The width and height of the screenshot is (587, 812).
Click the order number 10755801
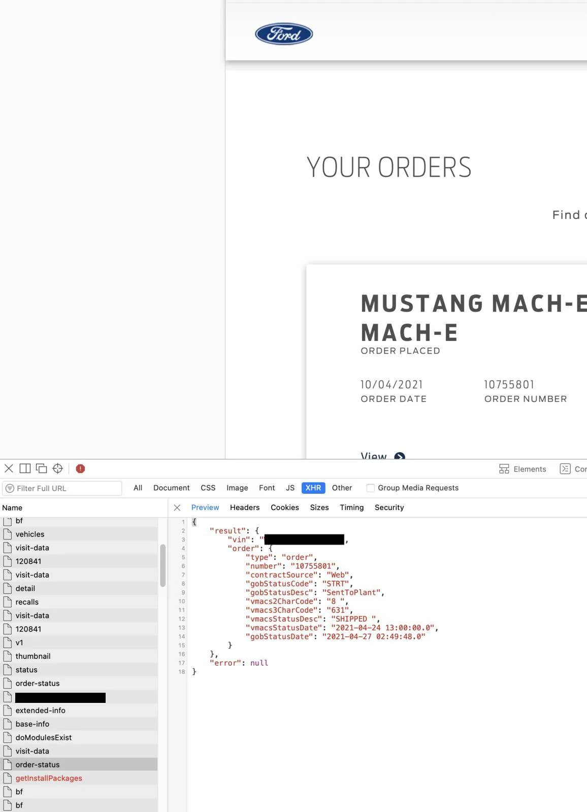click(x=509, y=385)
